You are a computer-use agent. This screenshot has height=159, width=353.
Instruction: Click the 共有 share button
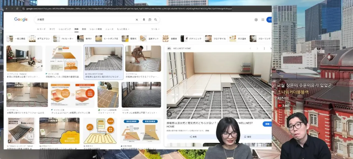[193, 136]
